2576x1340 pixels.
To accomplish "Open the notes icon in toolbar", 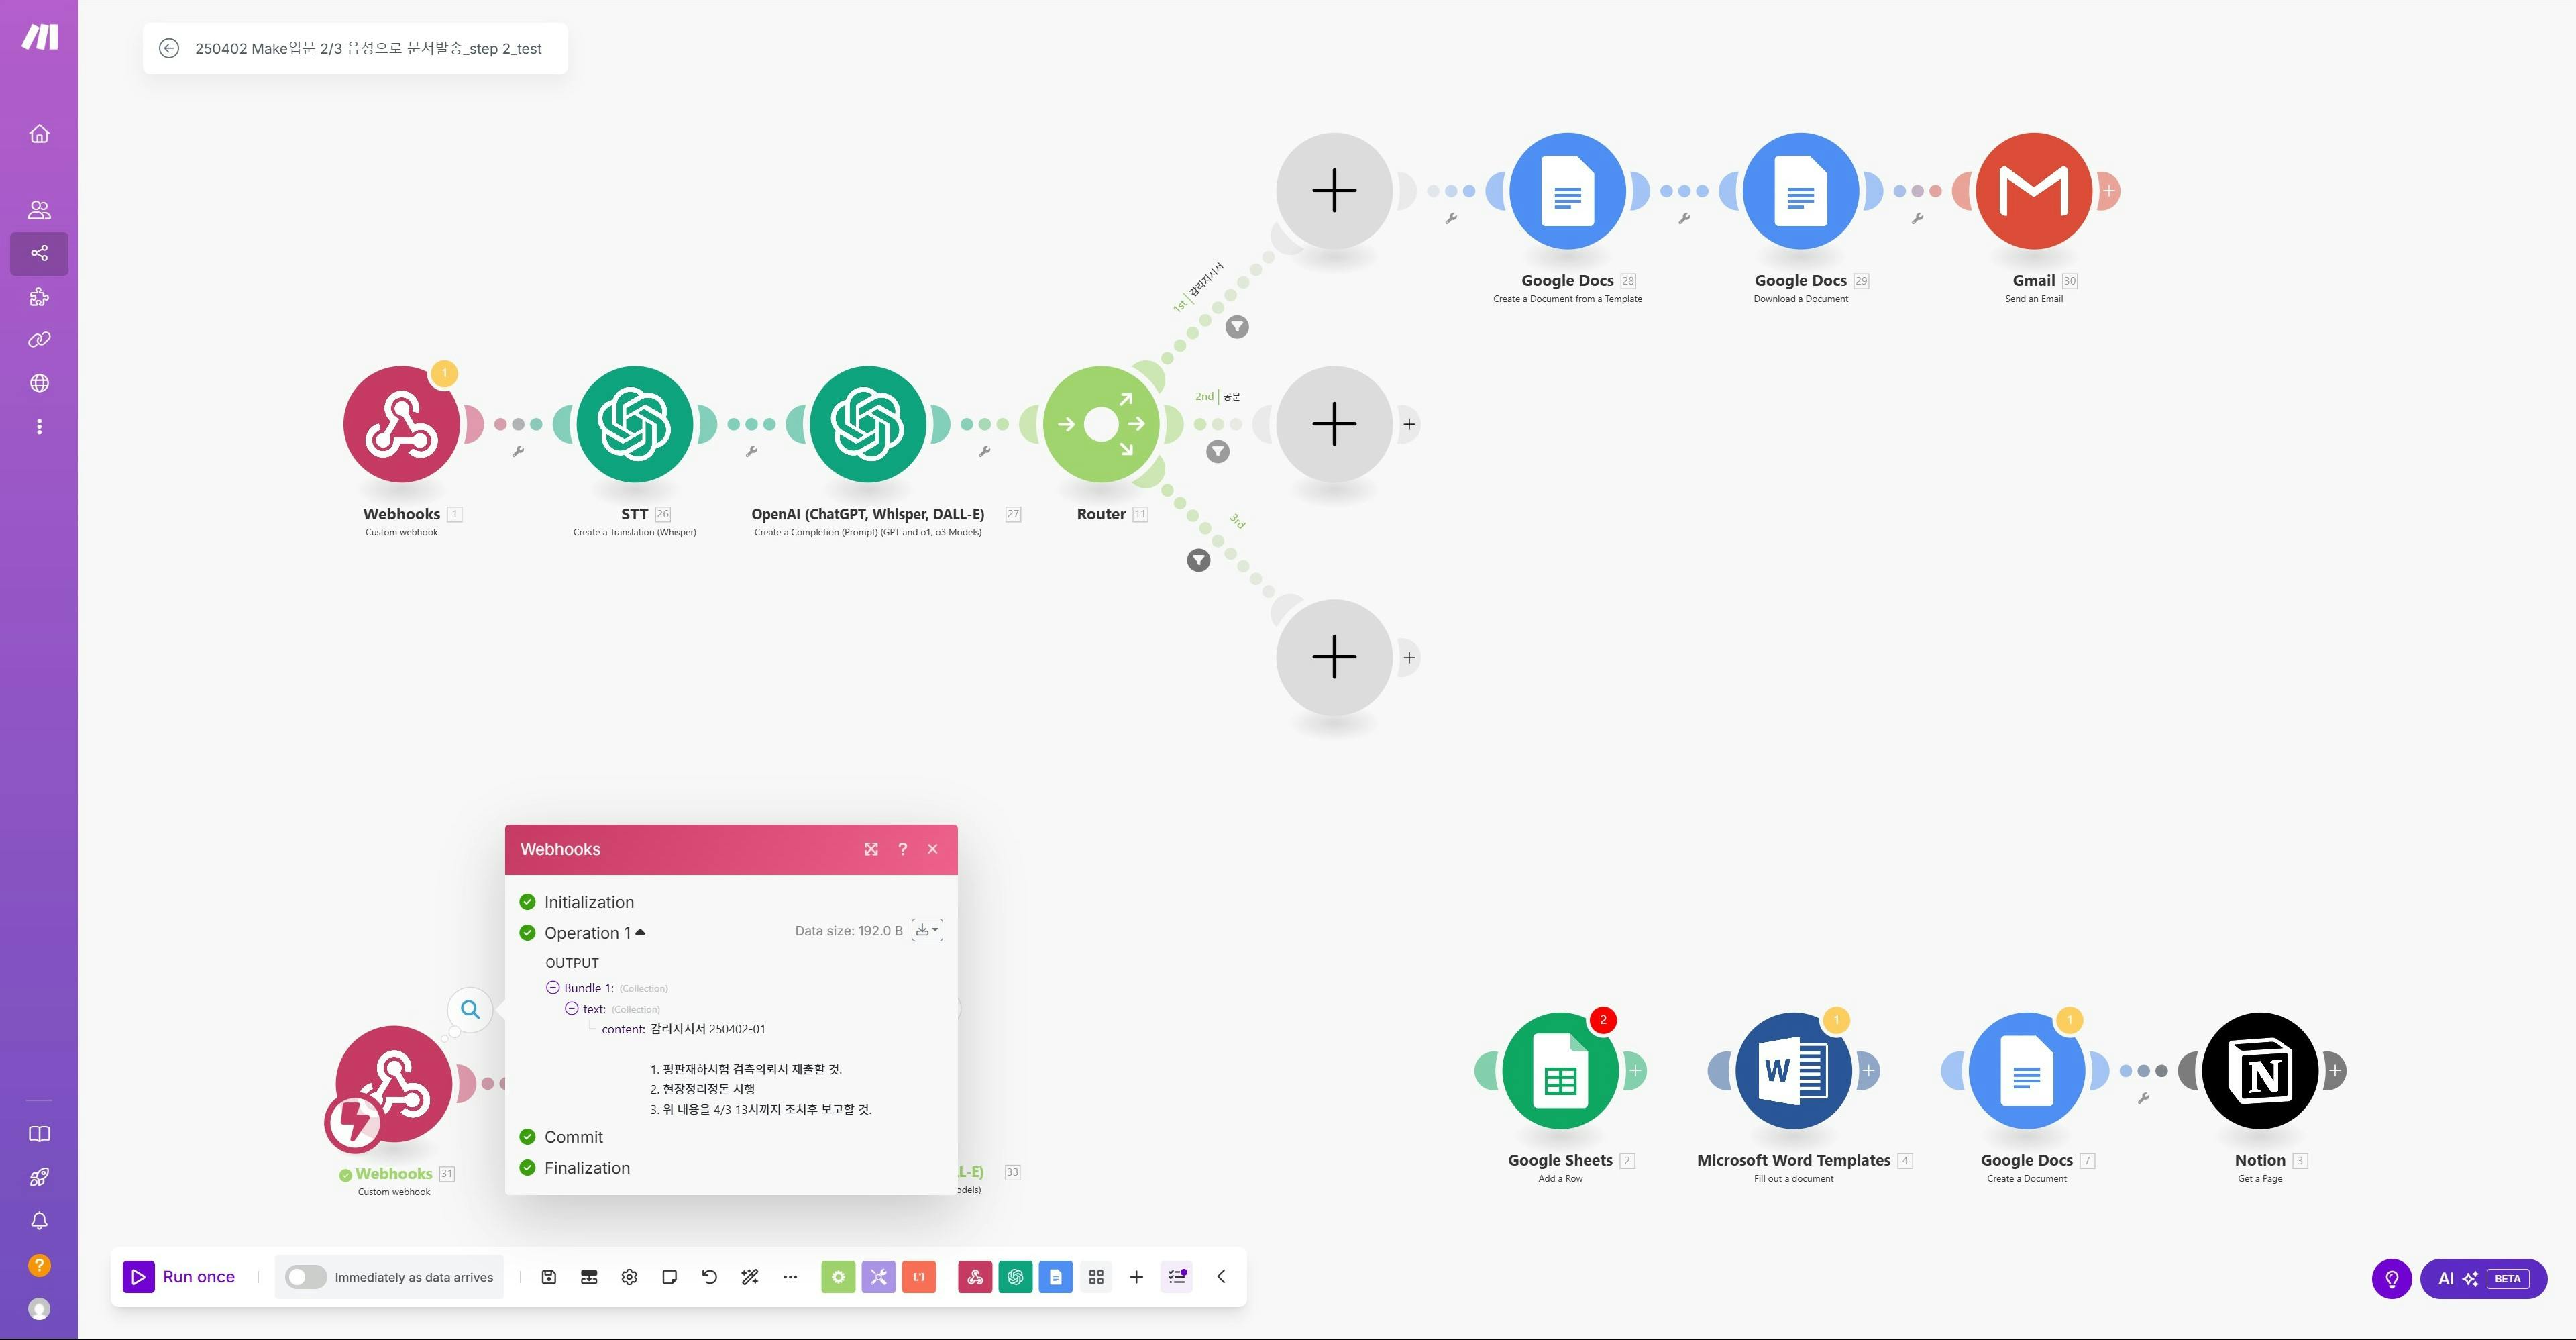I will point(669,1277).
